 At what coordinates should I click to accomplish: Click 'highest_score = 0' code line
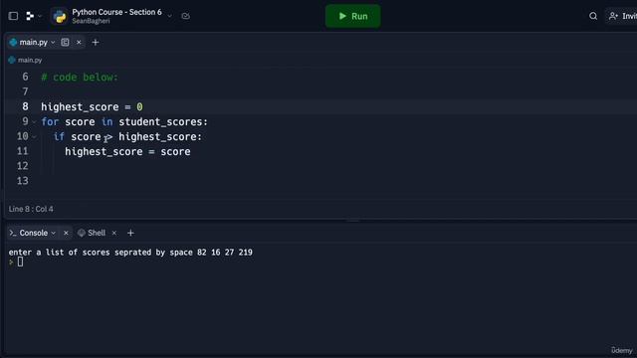[x=92, y=106]
